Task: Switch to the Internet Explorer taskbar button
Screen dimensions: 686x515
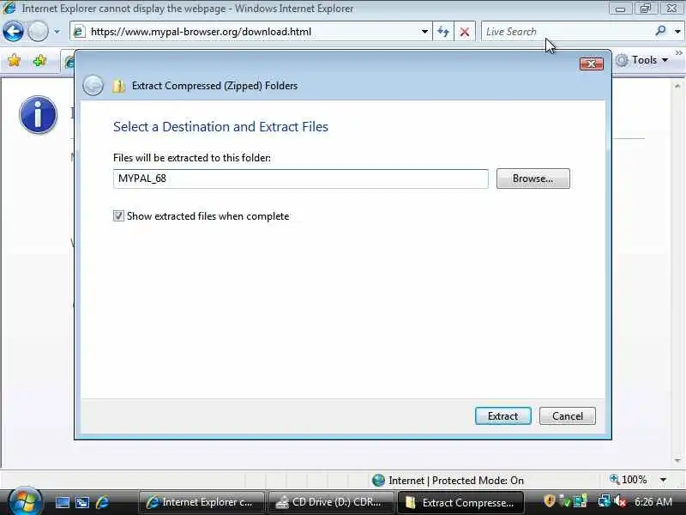Action: tap(202, 502)
